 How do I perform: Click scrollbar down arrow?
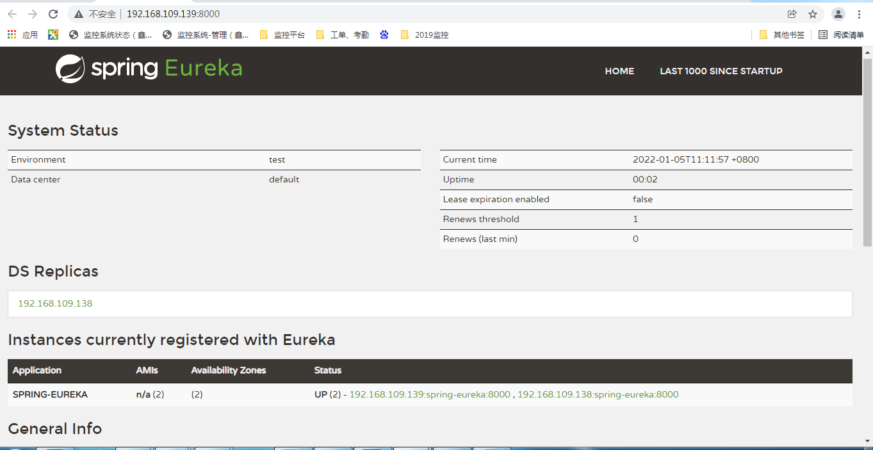click(867, 442)
